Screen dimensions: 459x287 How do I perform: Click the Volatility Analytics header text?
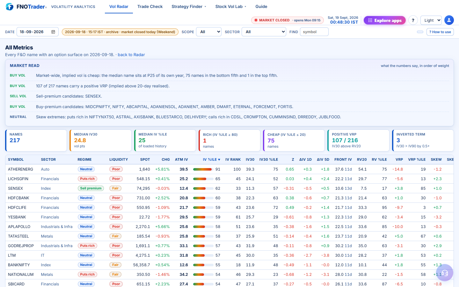click(x=73, y=7)
